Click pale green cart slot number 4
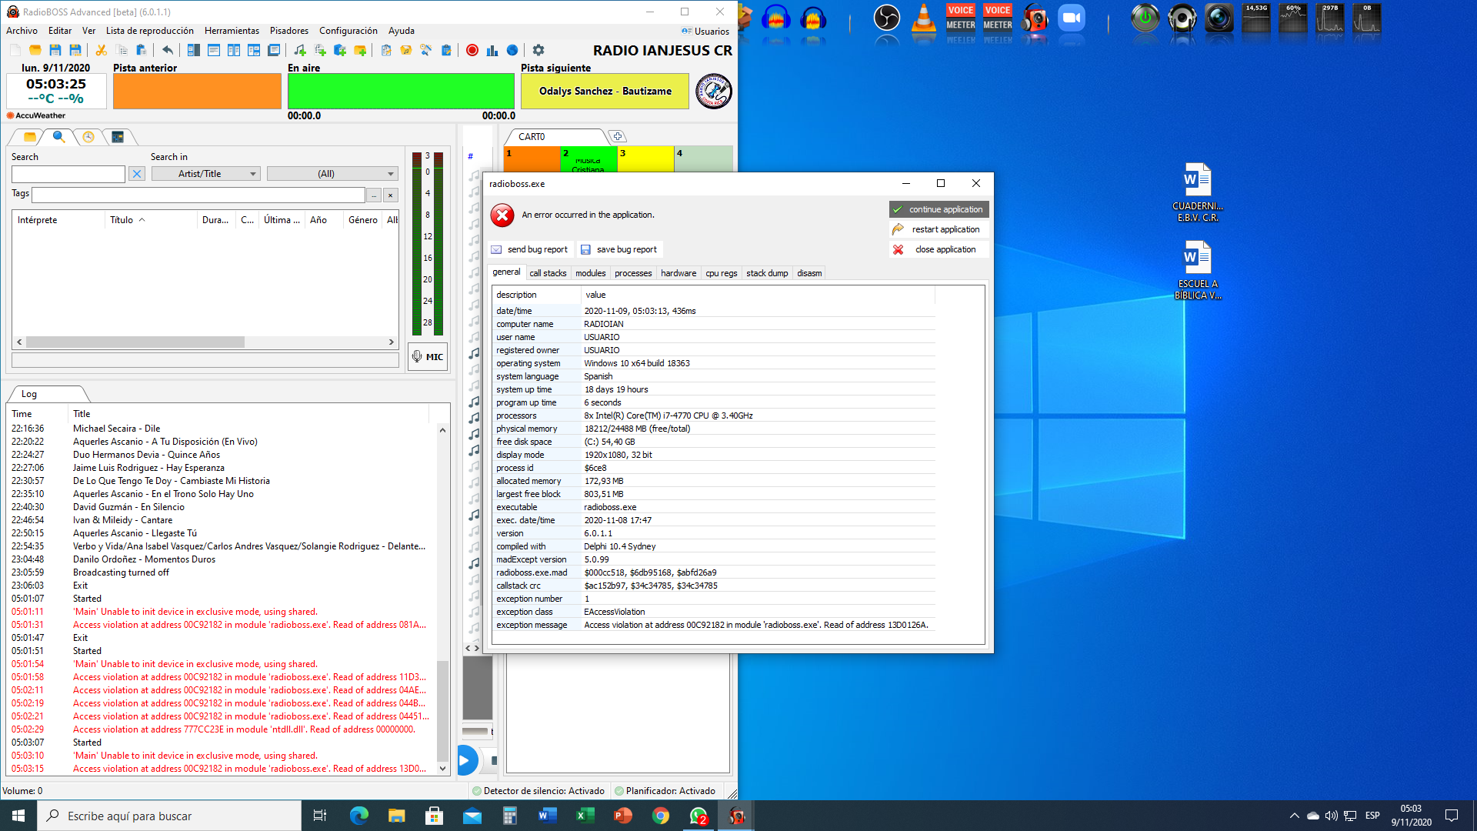The width and height of the screenshot is (1477, 831). [703, 159]
